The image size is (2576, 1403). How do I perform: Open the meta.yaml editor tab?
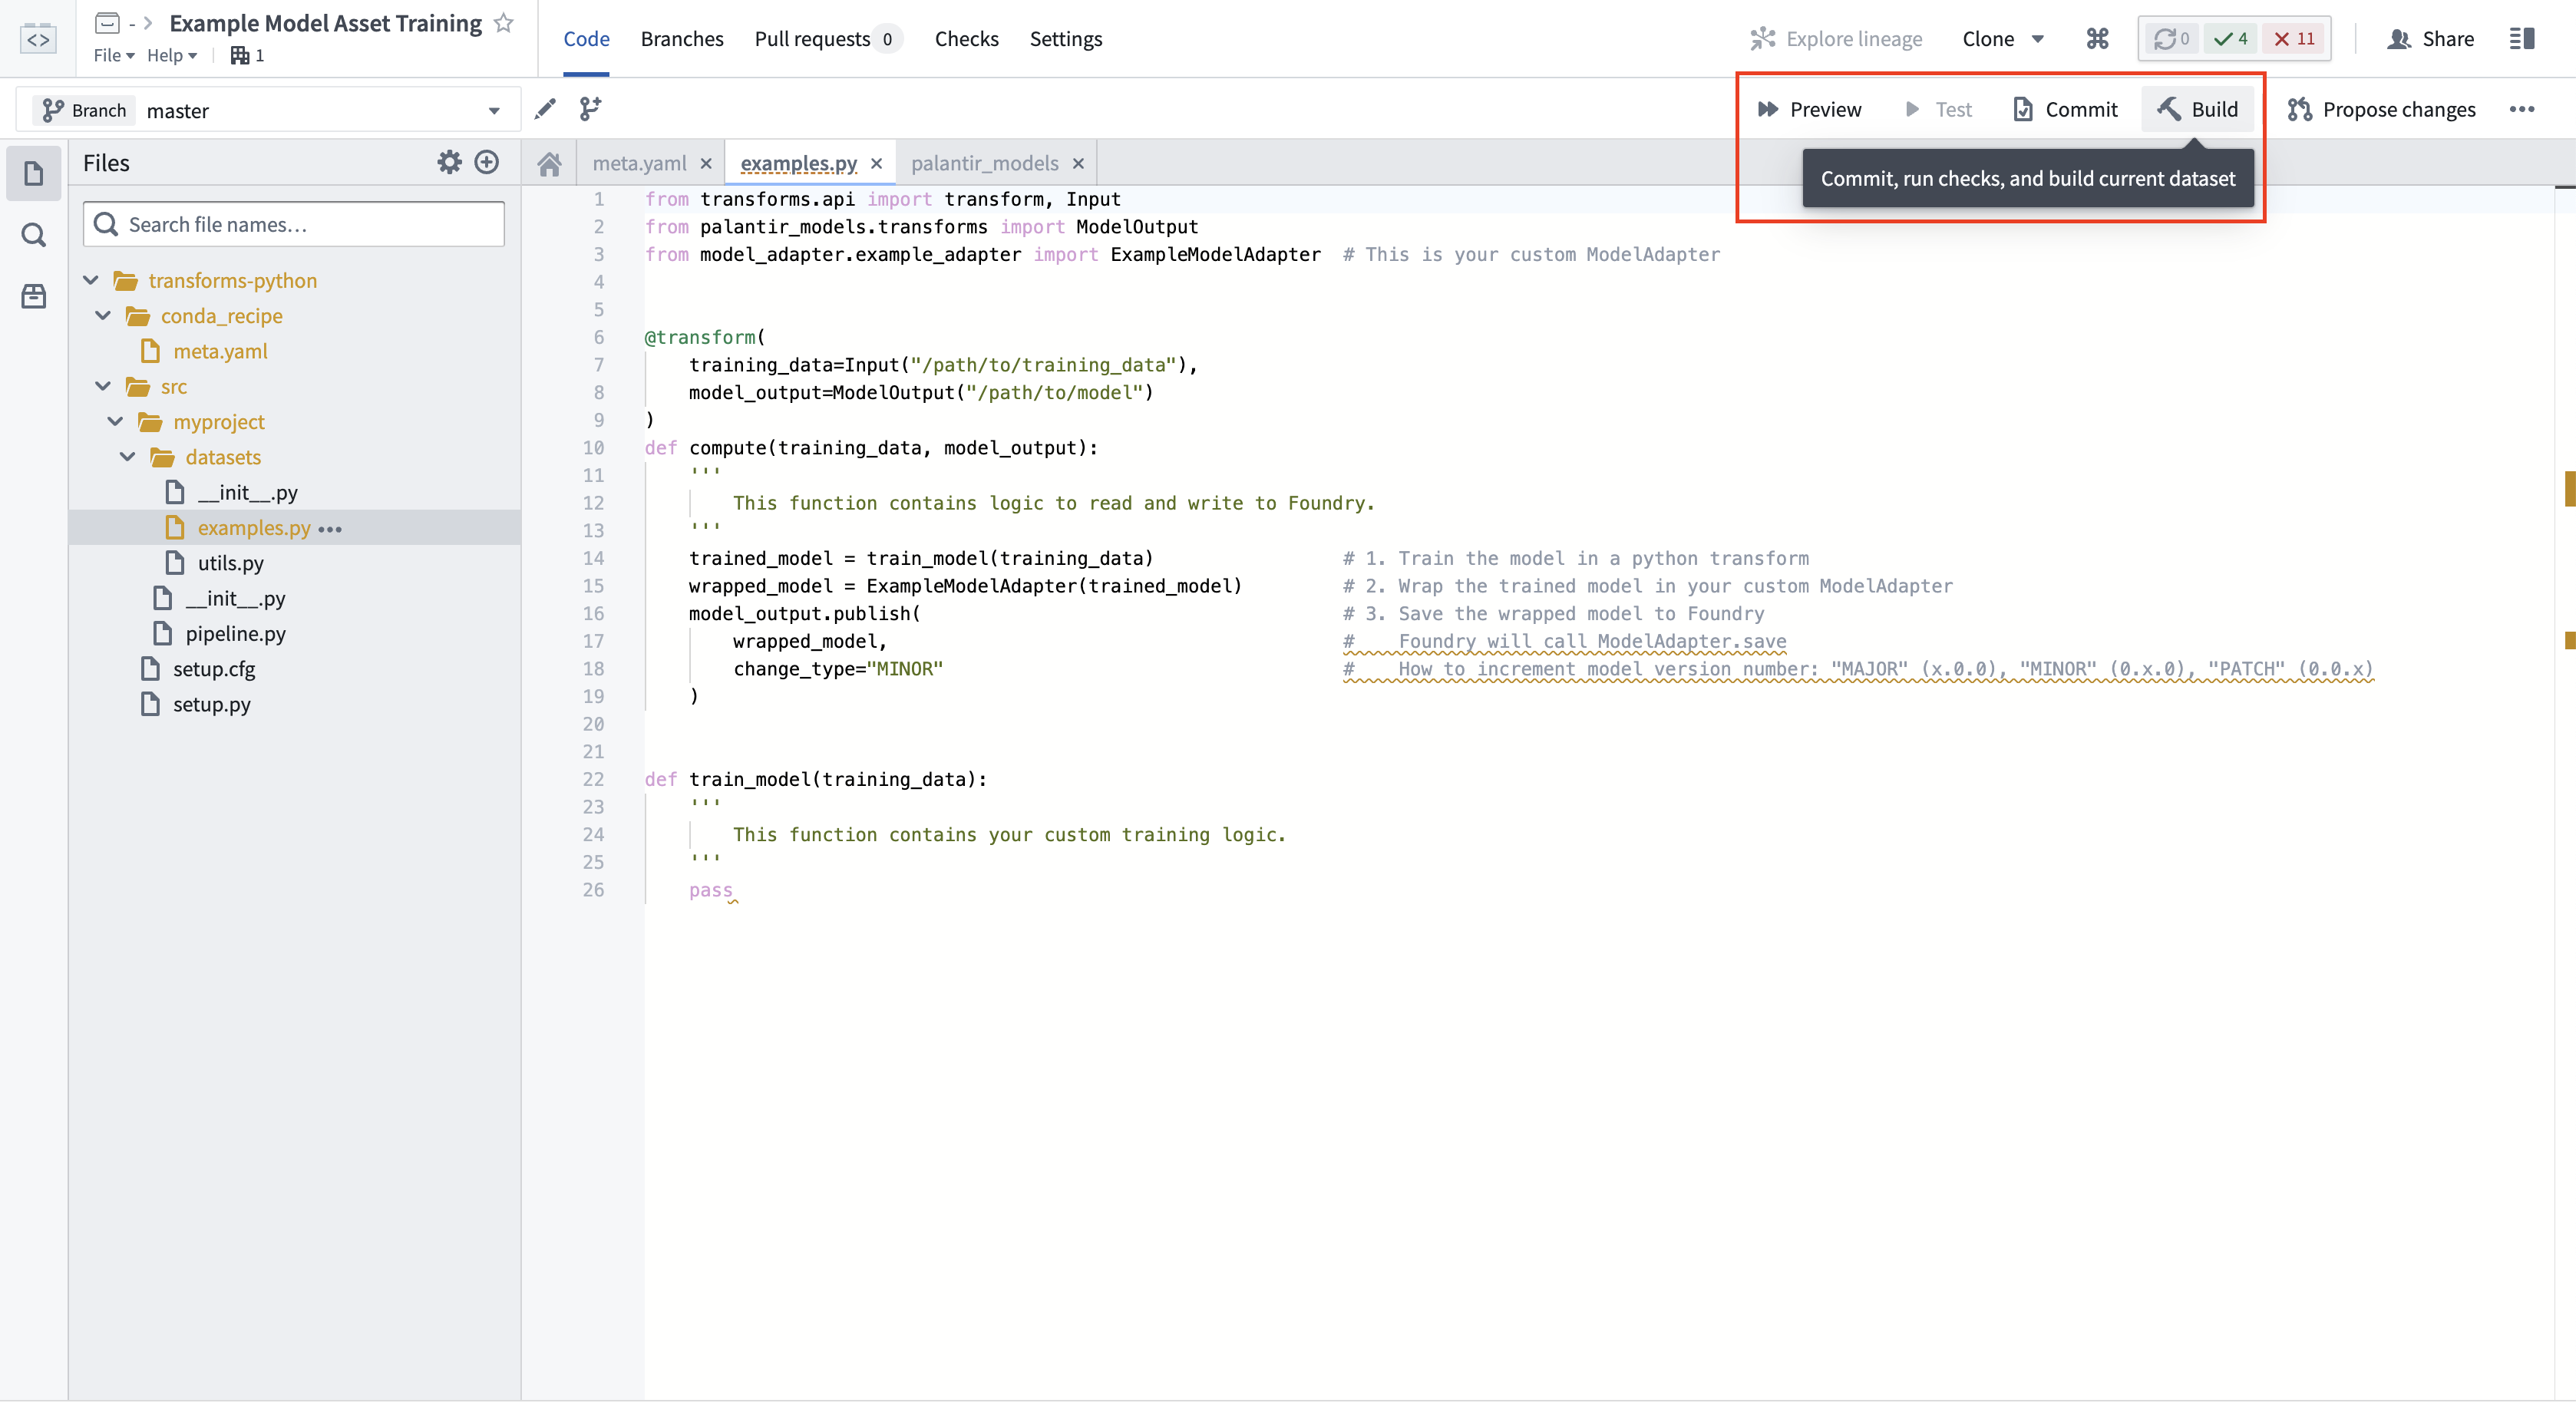pos(640,163)
